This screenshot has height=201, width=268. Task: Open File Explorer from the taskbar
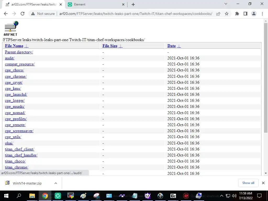pyautogui.click(x=32, y=196)
